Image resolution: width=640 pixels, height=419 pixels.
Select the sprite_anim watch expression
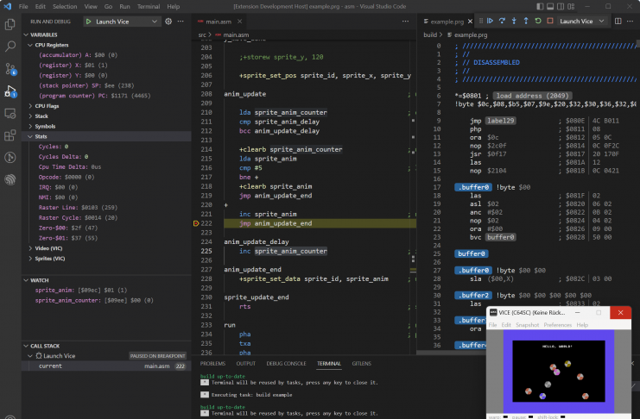point(106,291)
